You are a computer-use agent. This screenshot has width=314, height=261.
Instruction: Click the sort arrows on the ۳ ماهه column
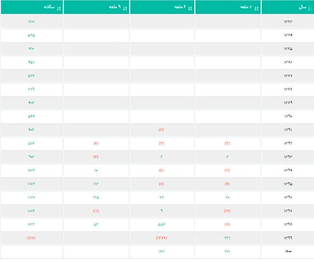tap(256, 7)
